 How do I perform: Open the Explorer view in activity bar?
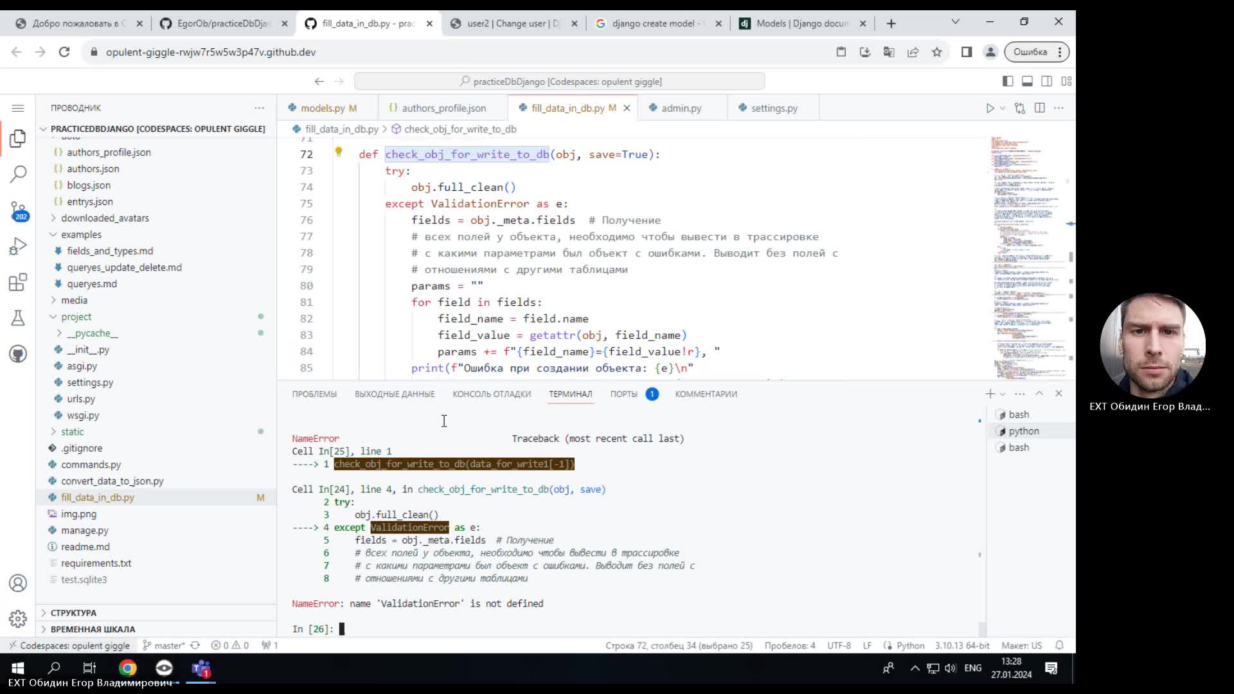18,138
